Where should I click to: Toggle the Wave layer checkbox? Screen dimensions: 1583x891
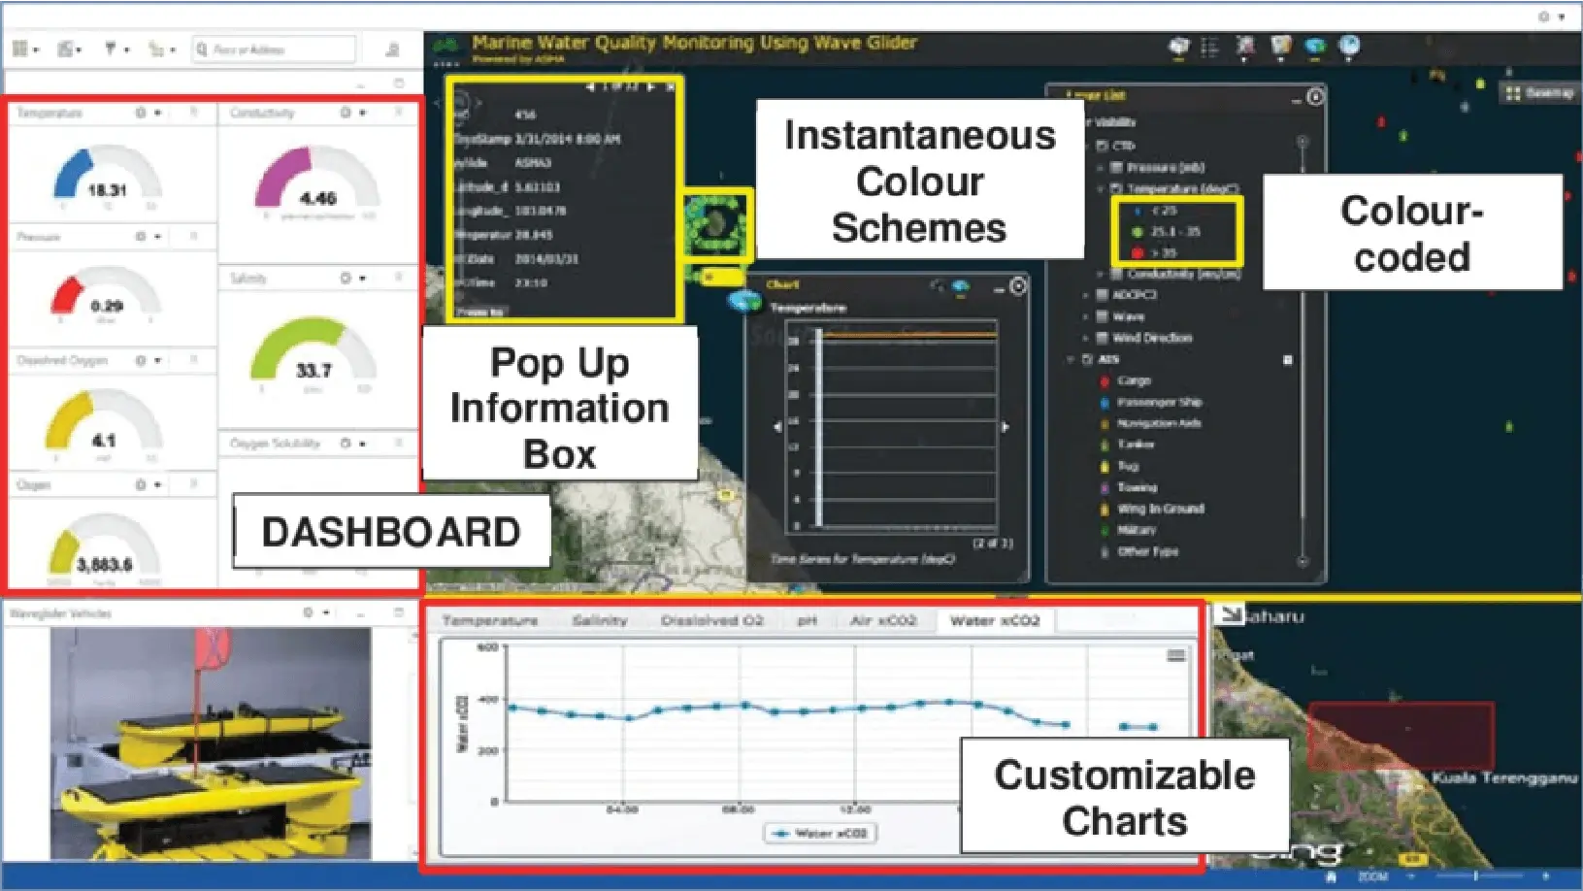click(1102, 316)
